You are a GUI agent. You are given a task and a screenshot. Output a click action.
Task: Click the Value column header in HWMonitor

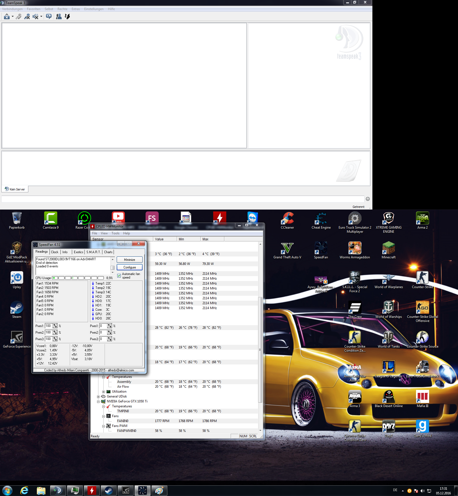[165, 239]
